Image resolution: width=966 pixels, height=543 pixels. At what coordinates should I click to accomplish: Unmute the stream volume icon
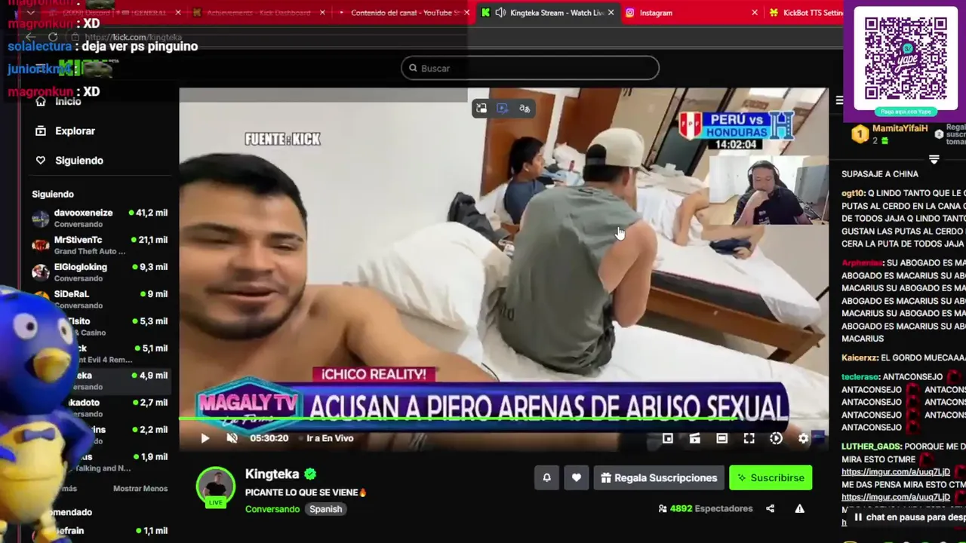point(232,438)
